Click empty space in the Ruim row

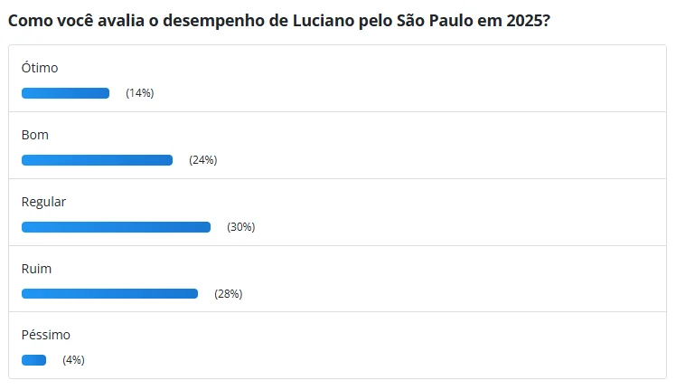pos(452,281)
